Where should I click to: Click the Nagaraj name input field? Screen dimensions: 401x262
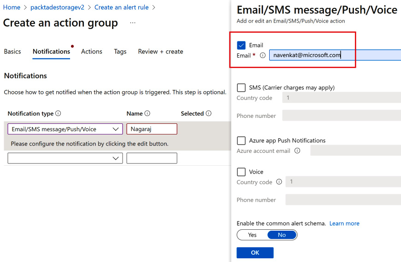(152, 129)
